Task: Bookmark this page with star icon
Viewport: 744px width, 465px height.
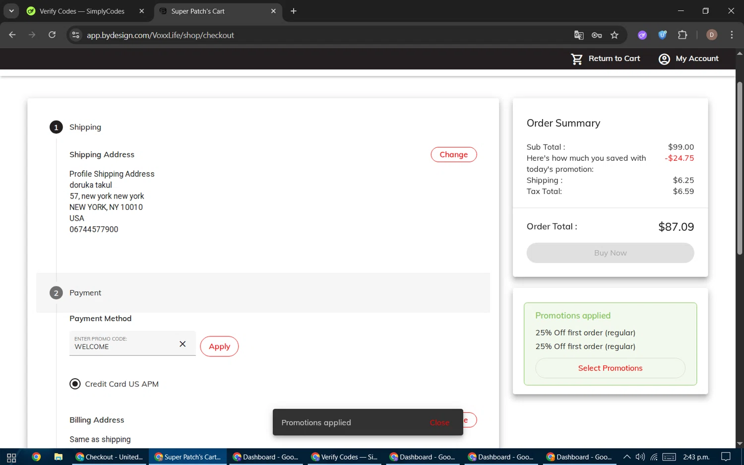Action: (x=615, y=35)
